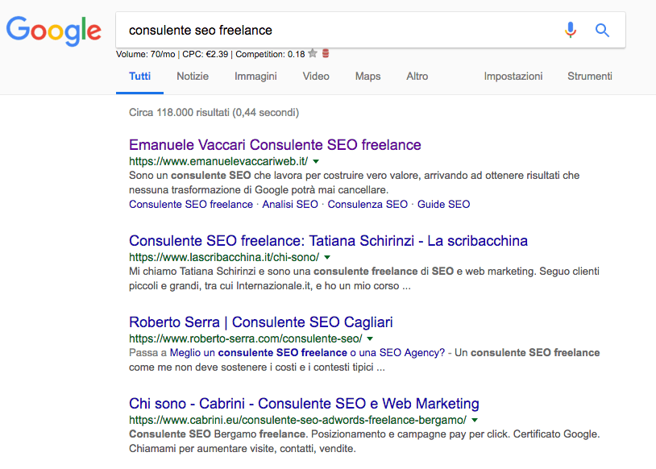This screenshot has width=656, height=469.
Task: Start voice search with microphone icon
Action: click(571, 31)
